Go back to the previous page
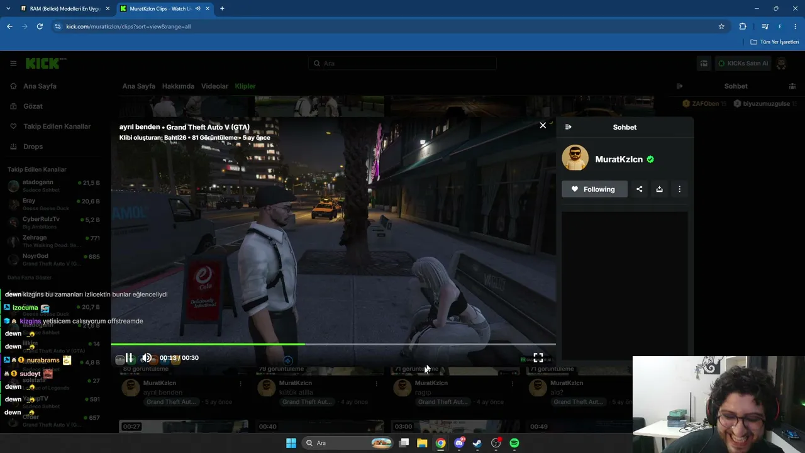Image resolution: width=805 pixels, height=453 pixels. point(9,26)
